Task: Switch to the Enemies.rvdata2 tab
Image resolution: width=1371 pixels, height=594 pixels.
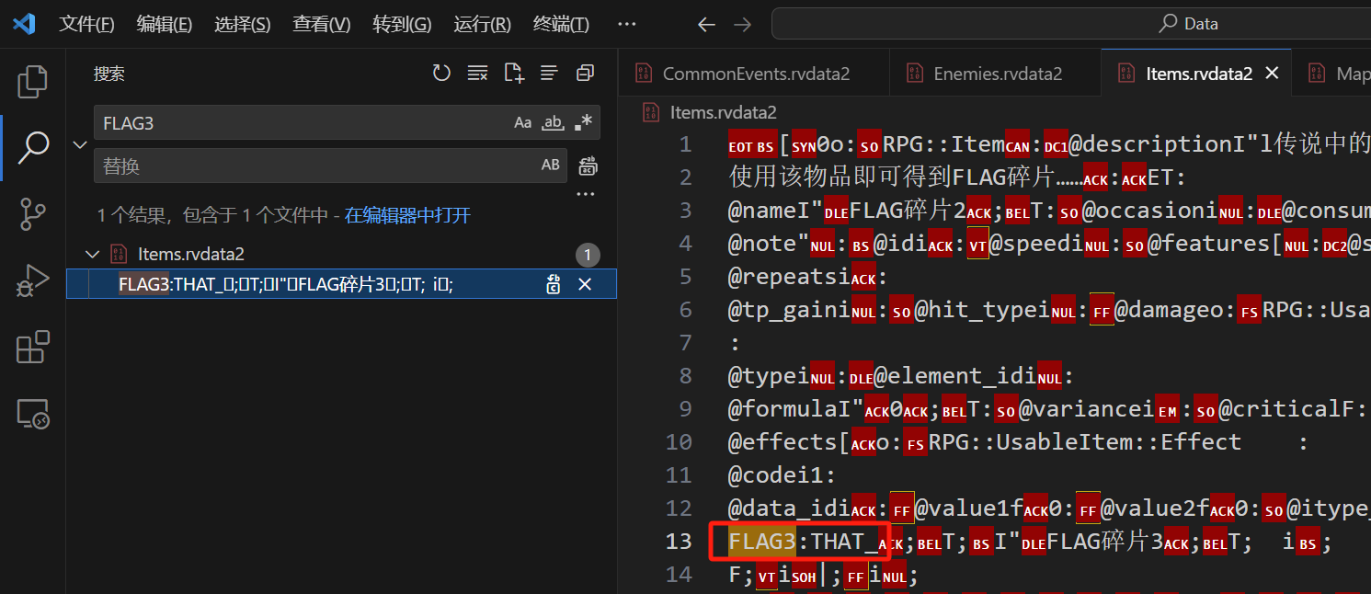Action: (997, 74)
